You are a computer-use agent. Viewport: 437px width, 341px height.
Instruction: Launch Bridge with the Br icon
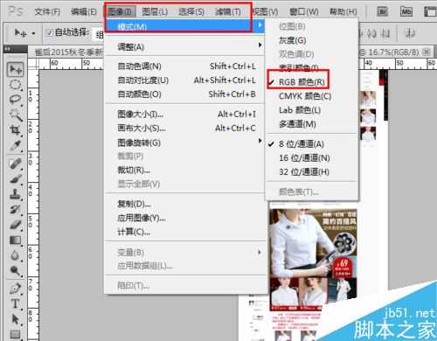point(383,12)
